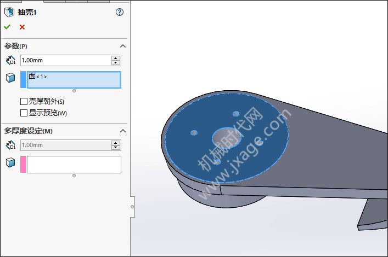The width and height of the screenshot is (388, 257).
Task: Increase multi-thickness value with up spinner
Action: 116,143
